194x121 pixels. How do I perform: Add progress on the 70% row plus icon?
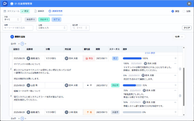175,85
